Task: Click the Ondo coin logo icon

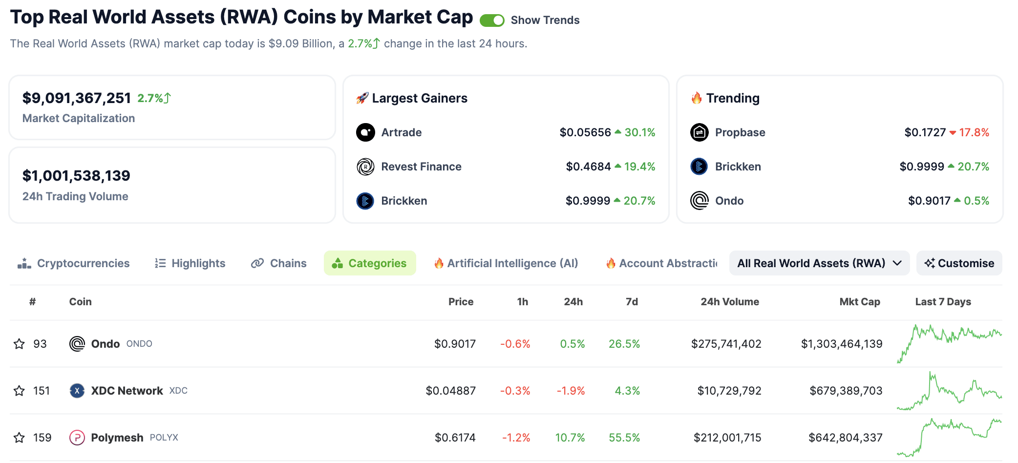Action: [77, 343]
